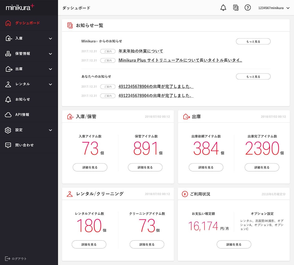The image size is (294, 265).
Task: Expand the 保管情報 submenu chevron
Action: point(50,54)
